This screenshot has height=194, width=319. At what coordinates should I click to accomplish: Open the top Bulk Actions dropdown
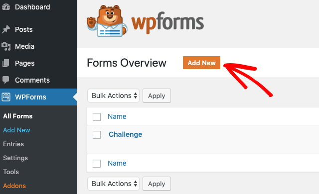(x=113, y=96)
